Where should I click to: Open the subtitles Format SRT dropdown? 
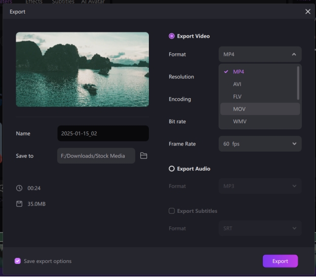[260, 228]
